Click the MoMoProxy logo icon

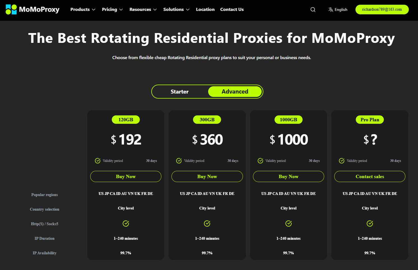coord(11,10)
